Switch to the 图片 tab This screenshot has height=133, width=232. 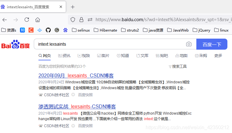click(103, 56)
